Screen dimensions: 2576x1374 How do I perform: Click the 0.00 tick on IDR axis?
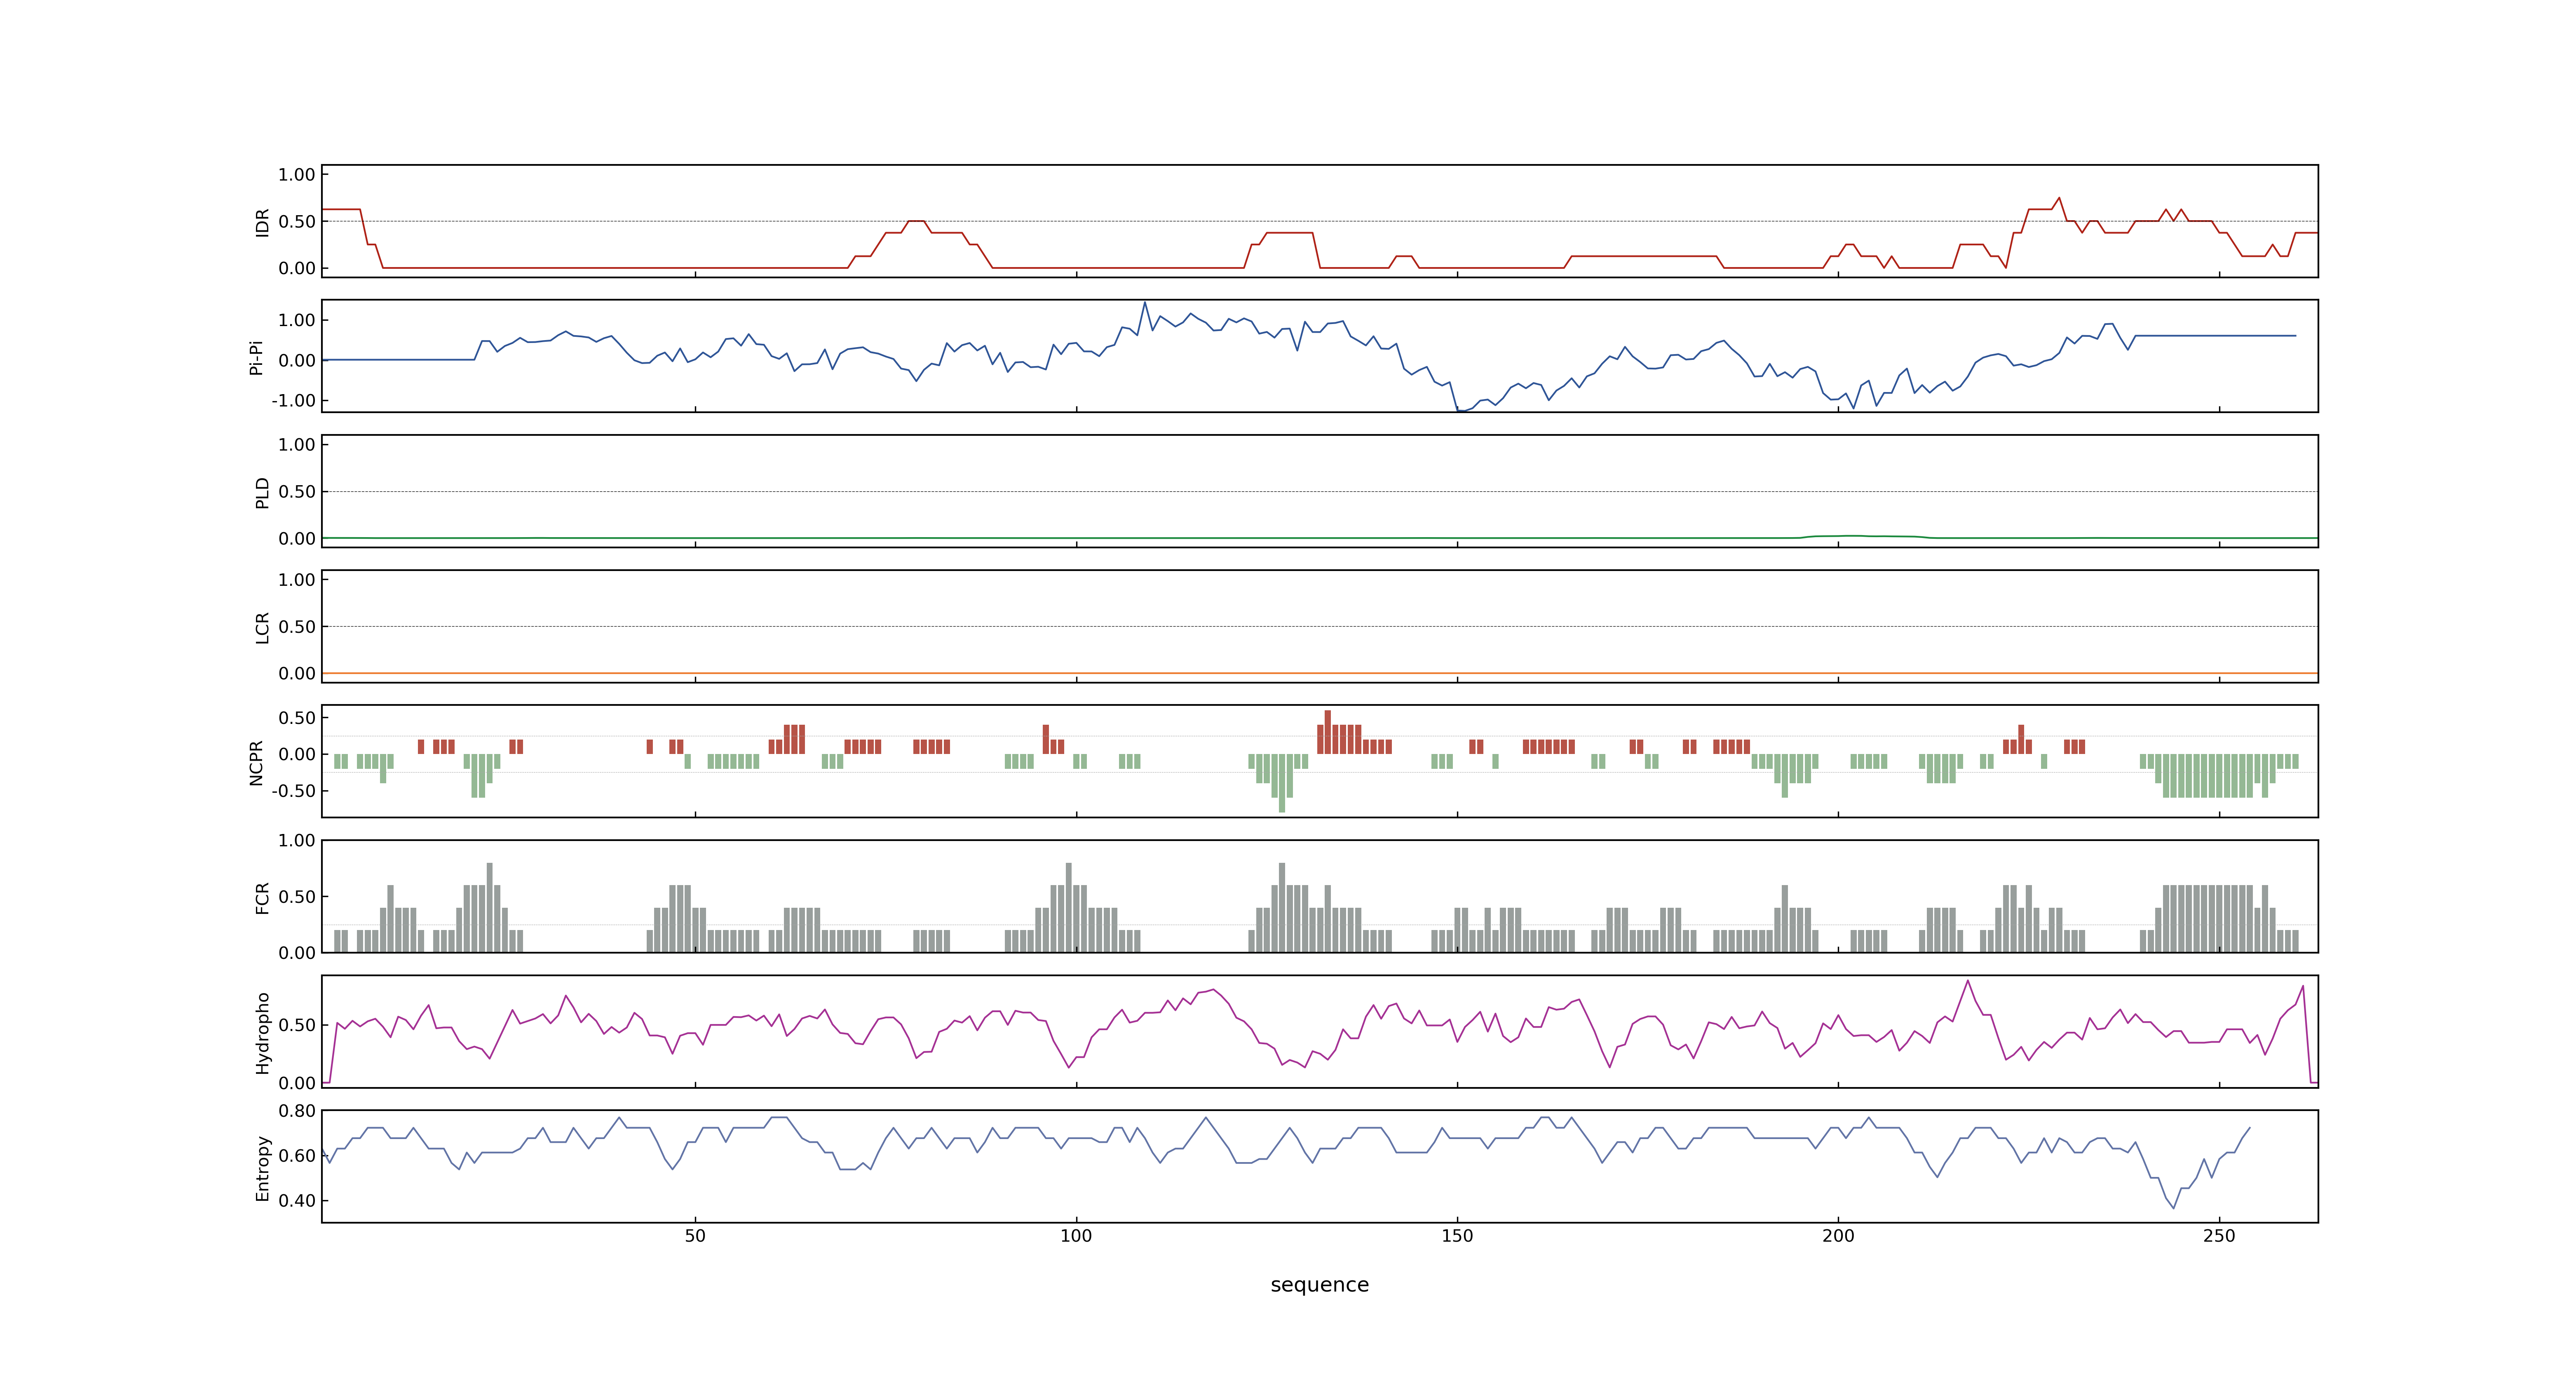tap(297, 268)
